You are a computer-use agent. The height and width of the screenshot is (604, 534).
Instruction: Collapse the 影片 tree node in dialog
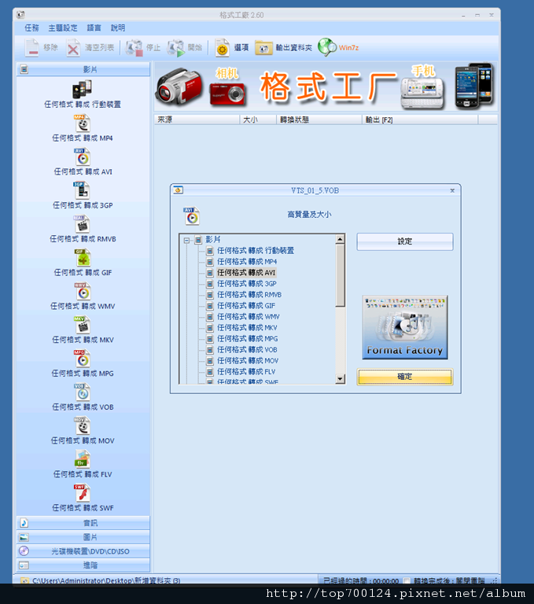pos(186,240)
